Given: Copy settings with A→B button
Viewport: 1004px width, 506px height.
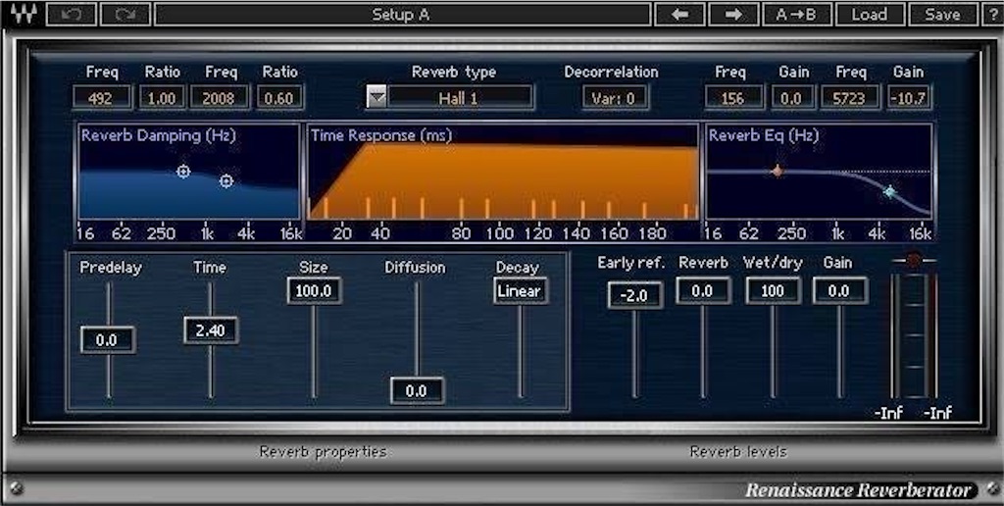Looking at the screenshot, I should pyautogui.click(x=796, y=14).
